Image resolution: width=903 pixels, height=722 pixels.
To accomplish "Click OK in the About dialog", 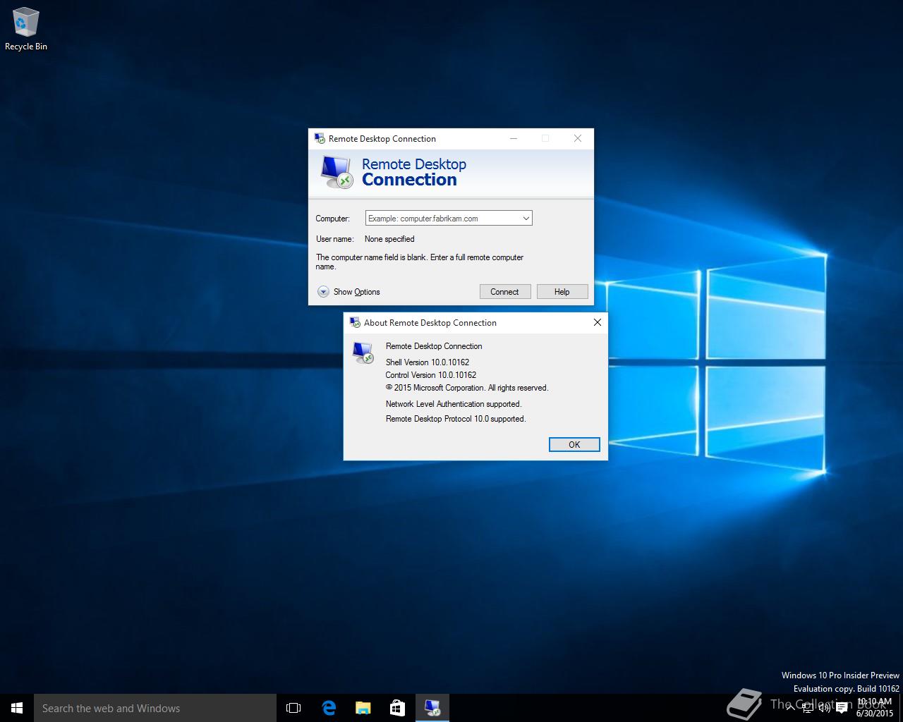I will click(574, 445).
